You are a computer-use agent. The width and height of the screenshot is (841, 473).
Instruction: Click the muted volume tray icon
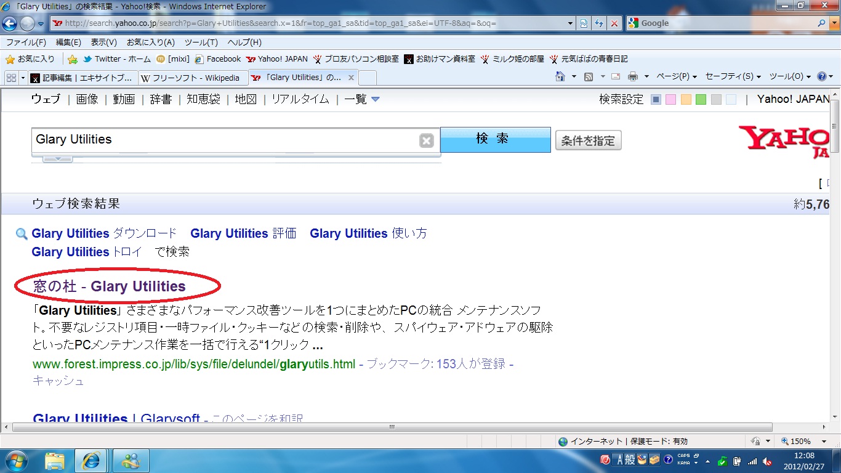(x=767, y=461)
